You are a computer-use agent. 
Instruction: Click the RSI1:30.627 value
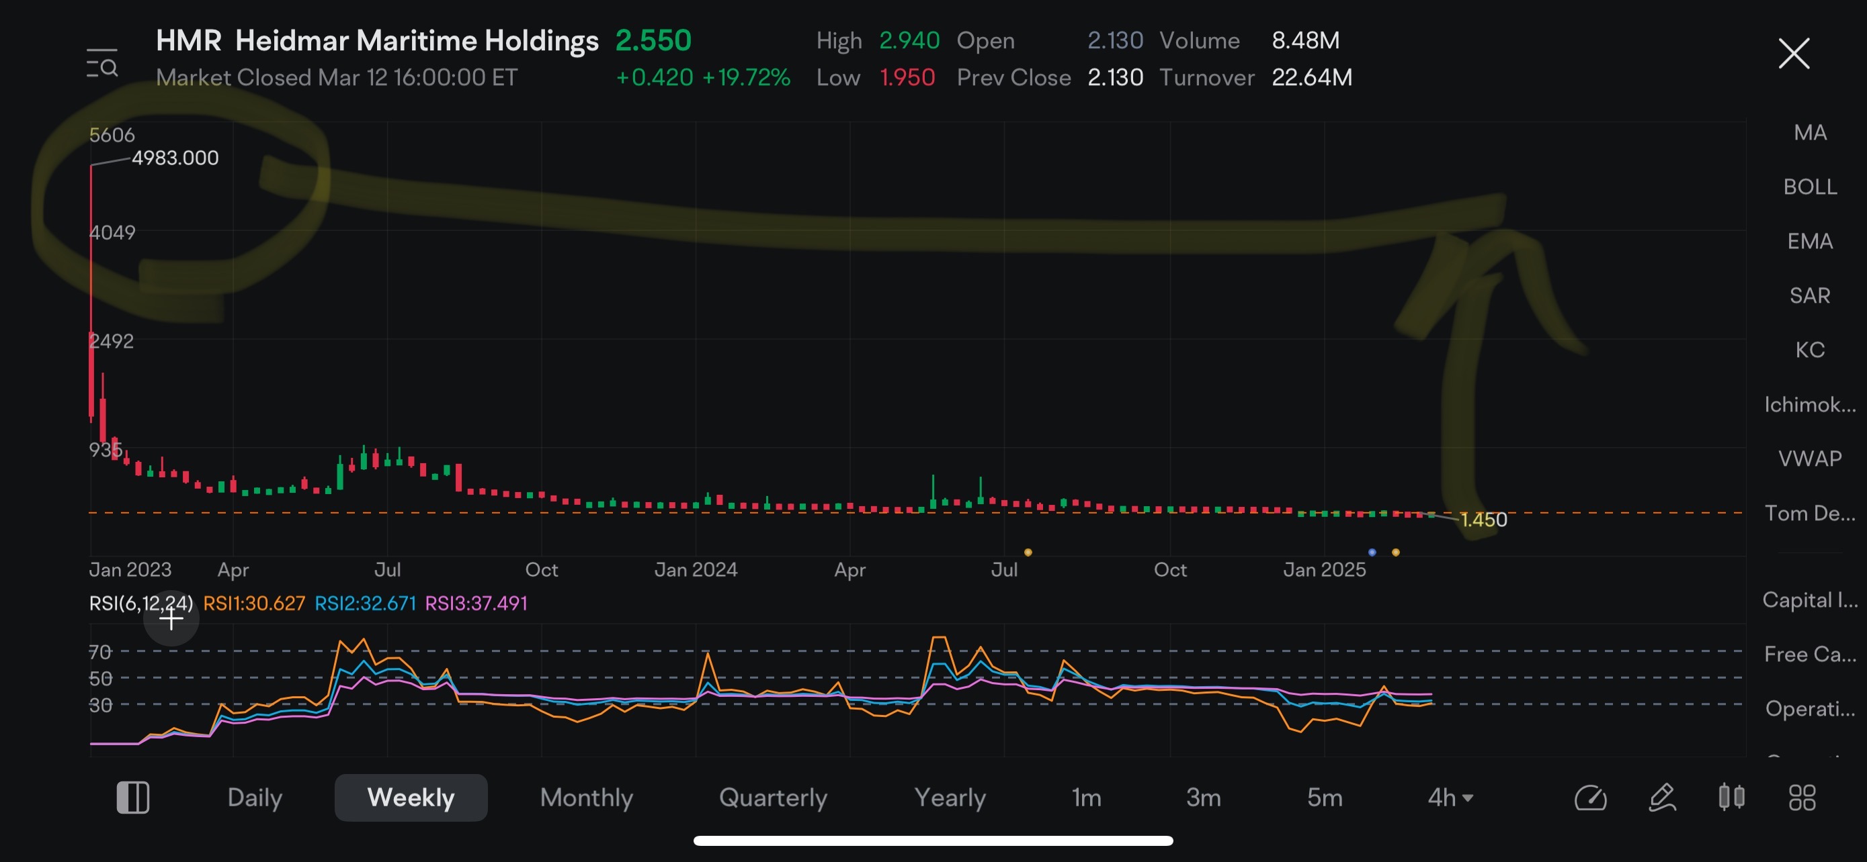(253, 603)
